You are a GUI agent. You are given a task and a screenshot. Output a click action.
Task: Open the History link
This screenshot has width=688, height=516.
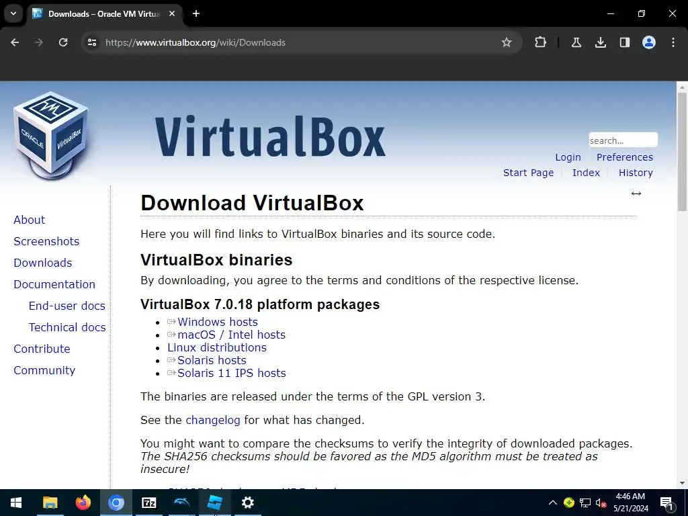(636, 173)
